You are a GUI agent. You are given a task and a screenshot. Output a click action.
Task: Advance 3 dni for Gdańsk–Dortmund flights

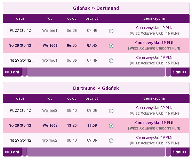[x=180, y=72]
